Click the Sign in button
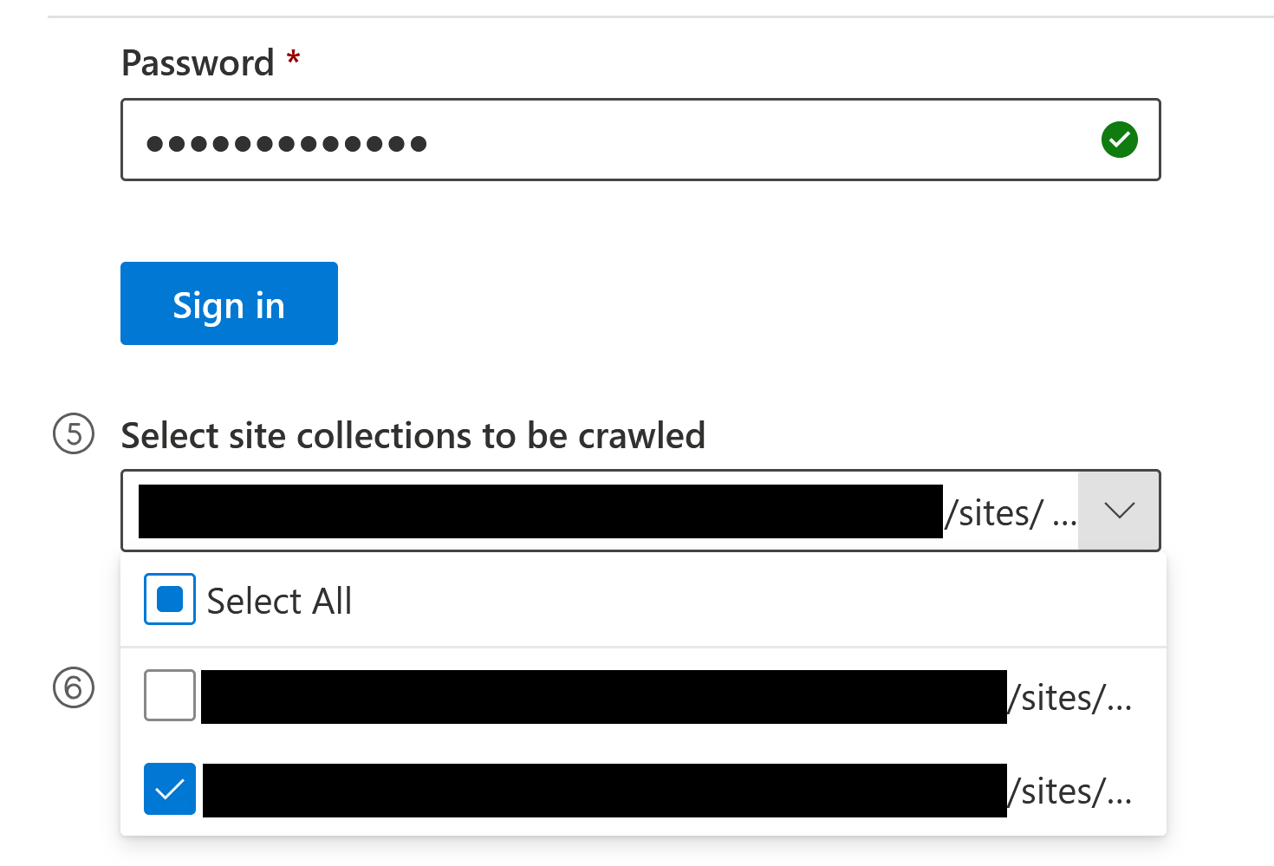1274x866 pixels. pos(229,303)
